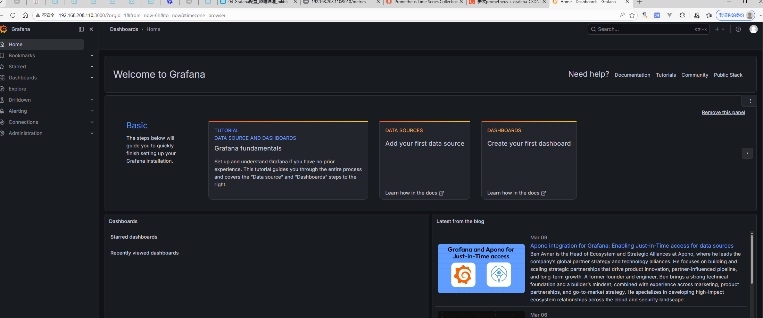The width and height of the screenshot is (763, 318).
Task: Click the JH extension icon
Action: pos(657,15)
